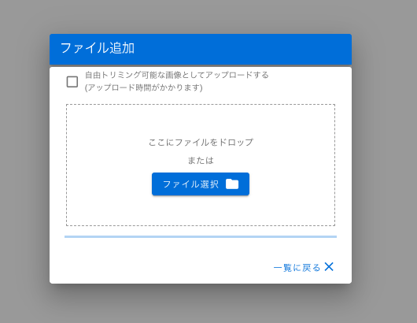The image size is (417, 323).
Task: Enable the 自由トリミング可能な画像 checkbox
Action: (72, 81)
